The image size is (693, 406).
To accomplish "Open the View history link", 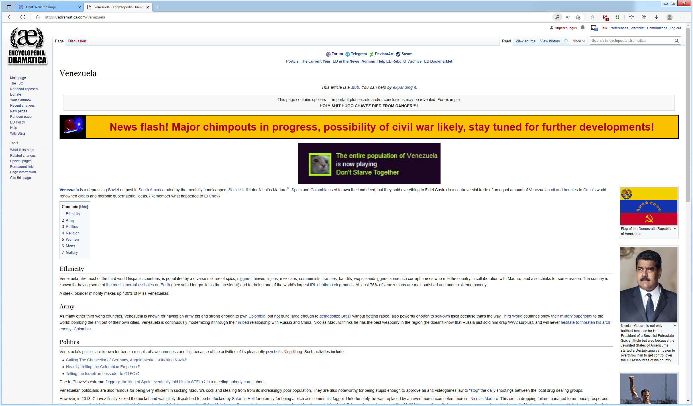I will (550, 41).
